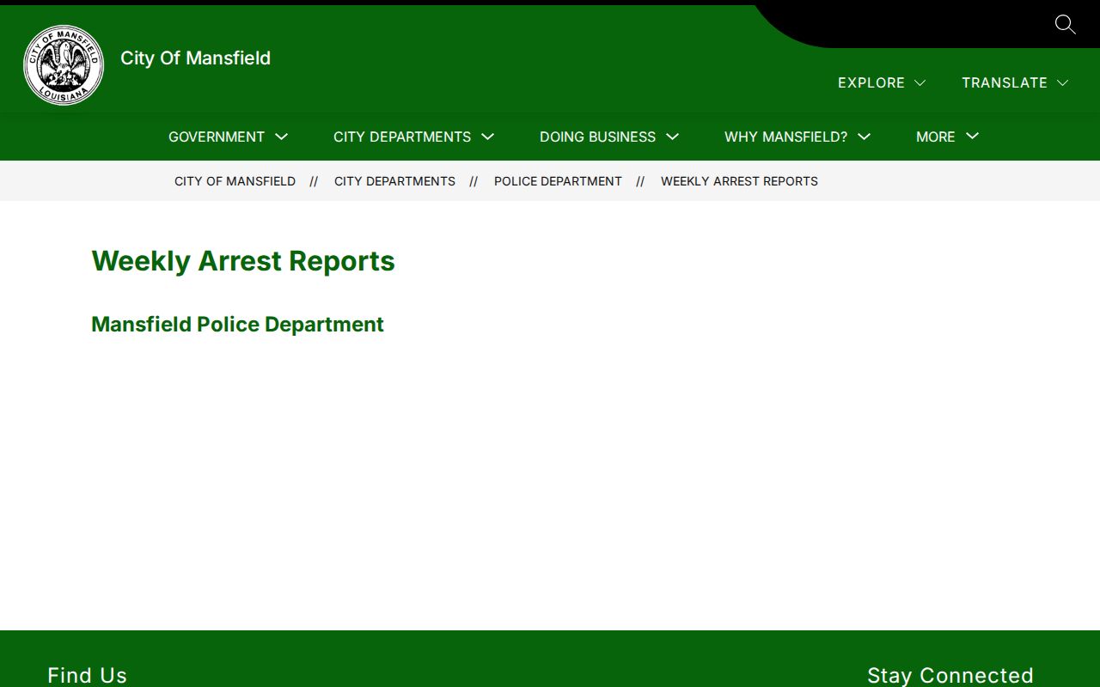Open the Translate language dropdown

pyautogui.click(x=1015, y=82)
